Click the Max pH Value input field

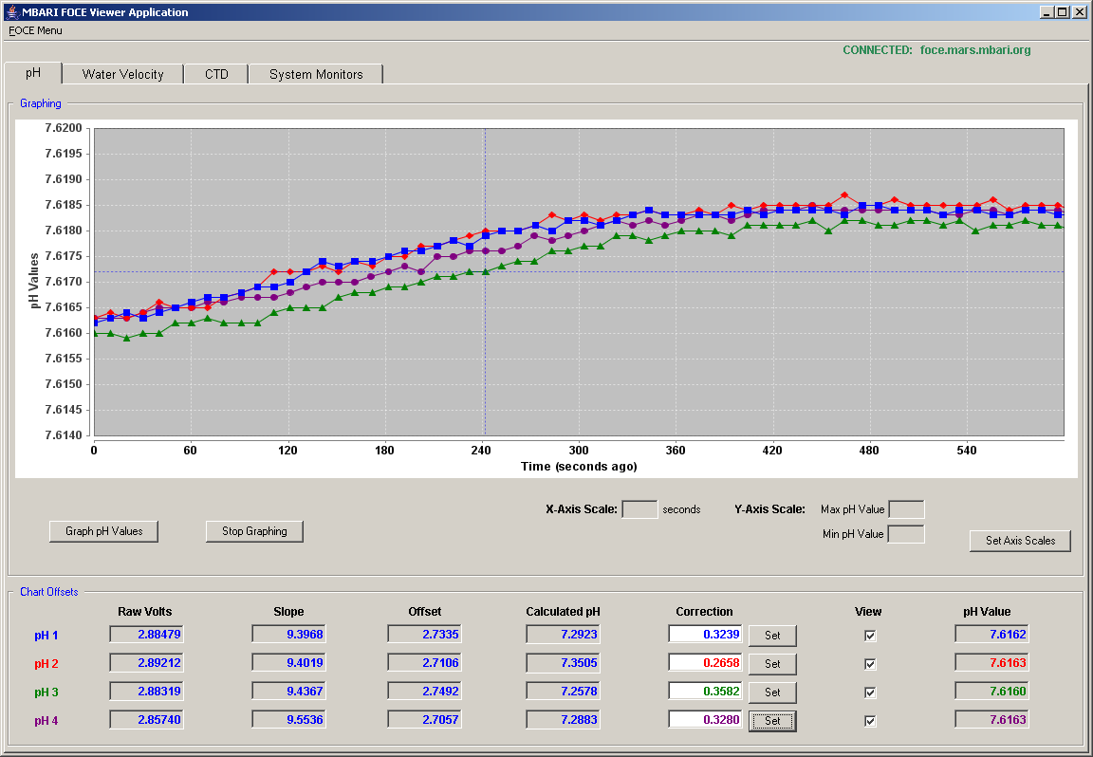pos(906,509)
